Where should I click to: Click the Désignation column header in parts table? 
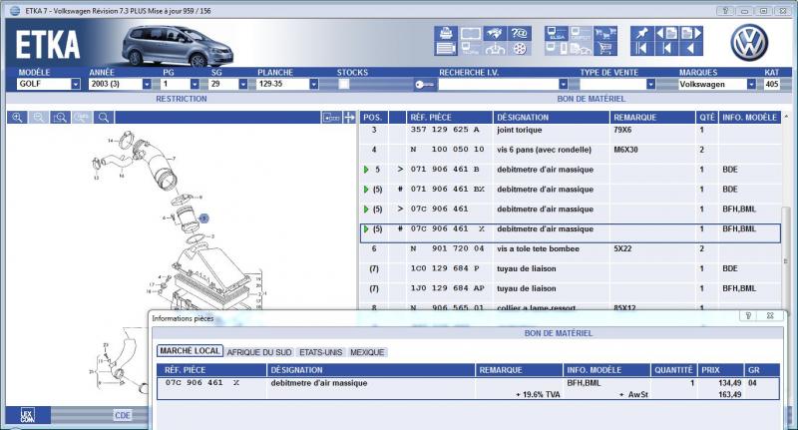552,118
